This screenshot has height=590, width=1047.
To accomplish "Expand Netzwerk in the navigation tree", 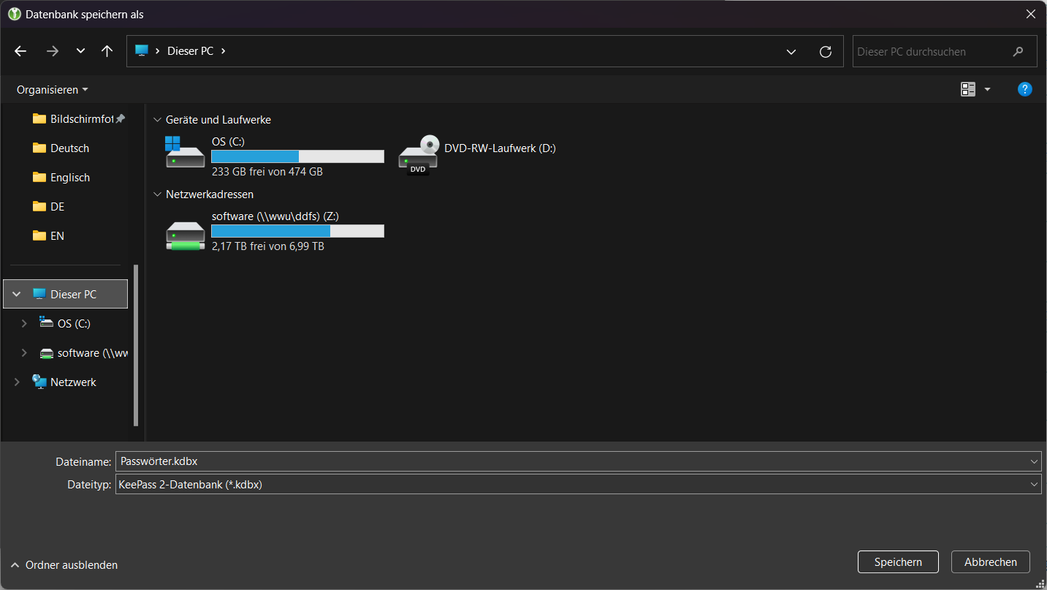I will click(17, 382).
